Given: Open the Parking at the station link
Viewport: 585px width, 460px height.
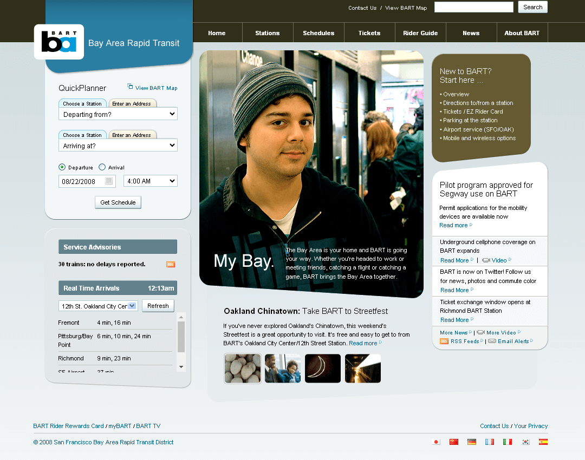Looking at the screenshot, I should (470, 120).
